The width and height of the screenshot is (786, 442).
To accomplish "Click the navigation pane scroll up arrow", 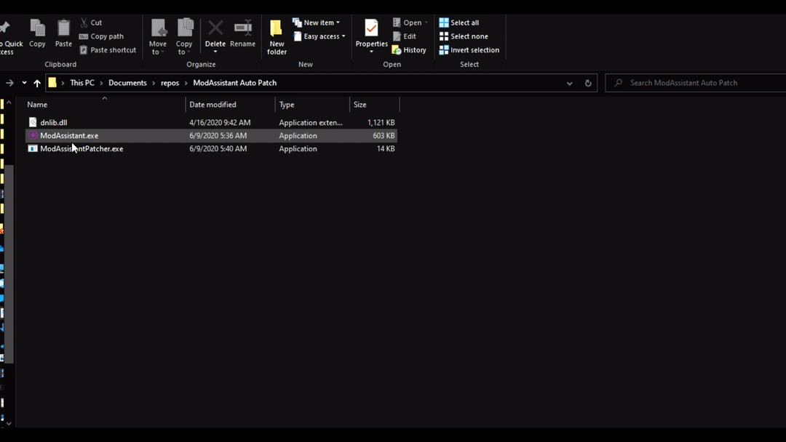I will (x=9, y=103).
